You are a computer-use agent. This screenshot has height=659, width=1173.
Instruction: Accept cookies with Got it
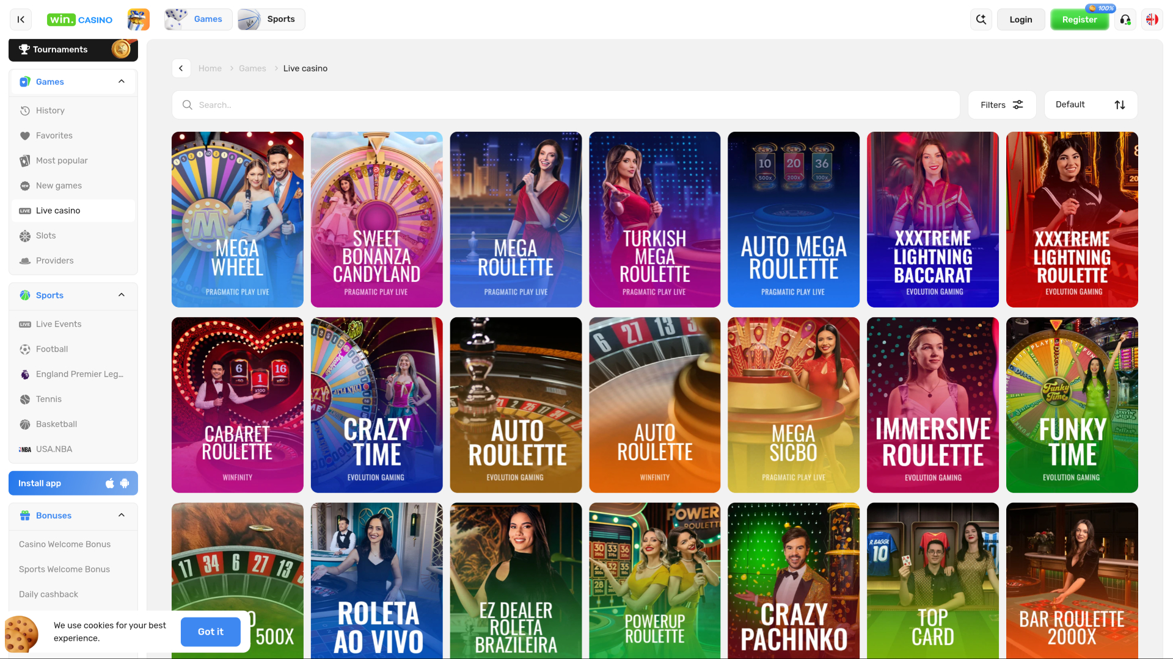[211, 632]
